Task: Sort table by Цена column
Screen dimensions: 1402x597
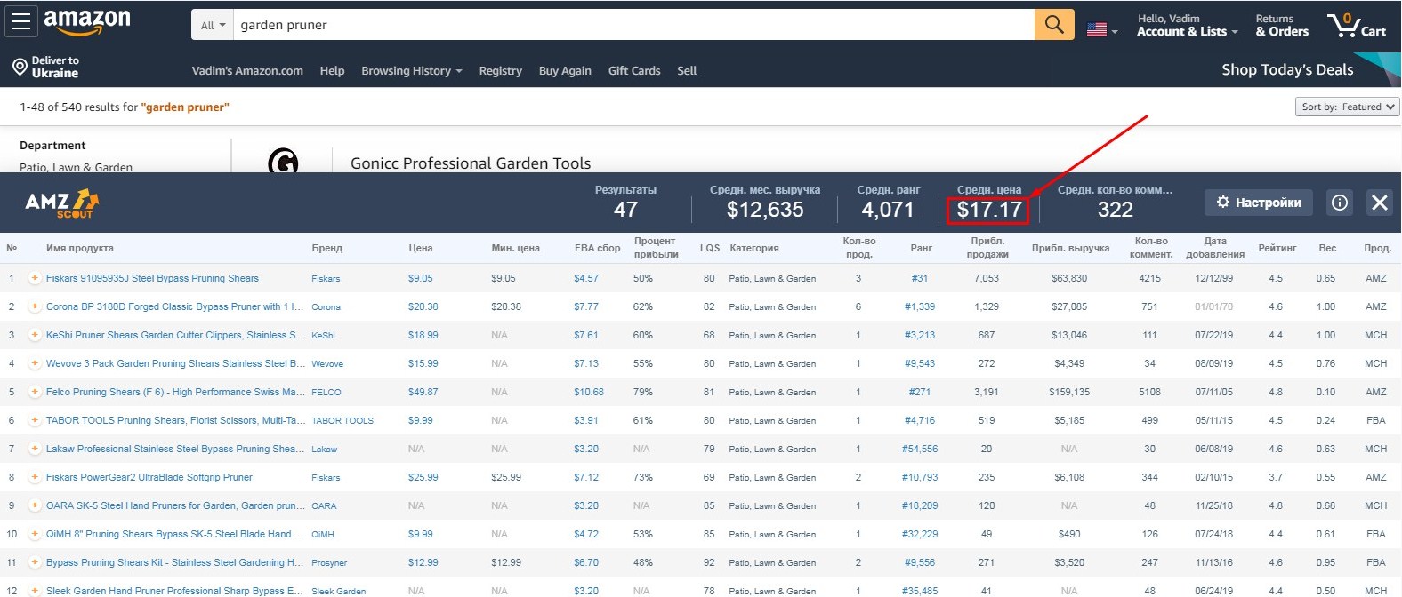Action: pos(421,248)
